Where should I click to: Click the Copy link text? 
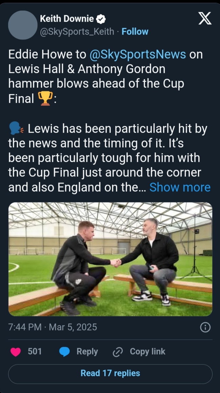pyautogui.click(x=147, y=352)
